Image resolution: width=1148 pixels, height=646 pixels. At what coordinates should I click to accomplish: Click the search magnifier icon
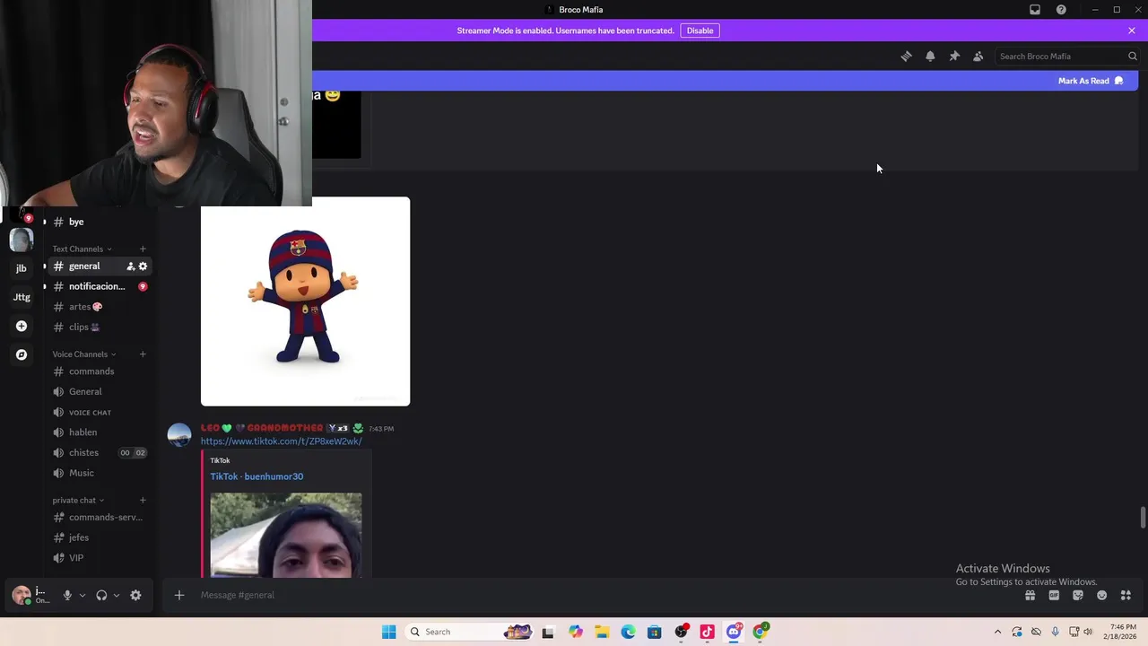pos(1132,56)
